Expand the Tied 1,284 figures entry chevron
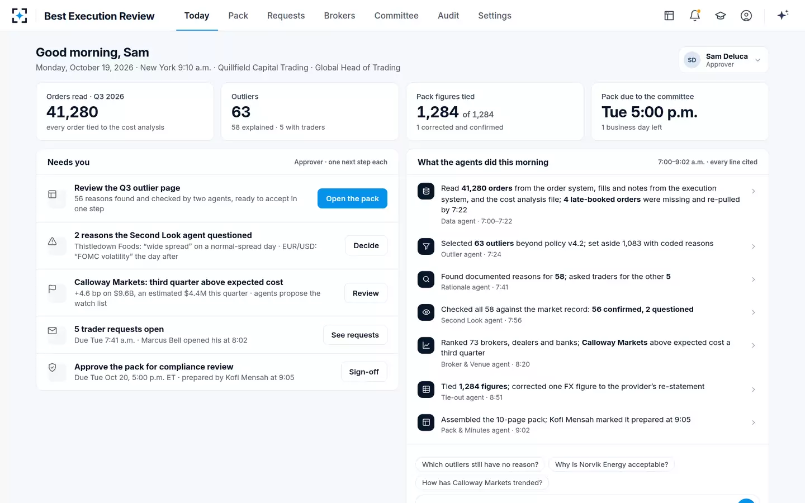 tap(754, 390)
